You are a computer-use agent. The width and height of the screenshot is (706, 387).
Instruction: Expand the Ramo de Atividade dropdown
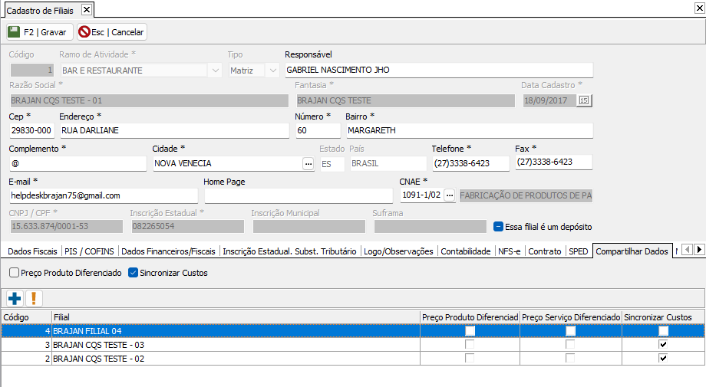[x=214, y=71]
